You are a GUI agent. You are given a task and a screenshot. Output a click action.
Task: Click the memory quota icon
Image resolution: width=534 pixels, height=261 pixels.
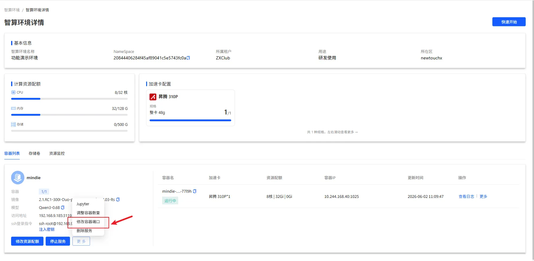click(13, 108)
